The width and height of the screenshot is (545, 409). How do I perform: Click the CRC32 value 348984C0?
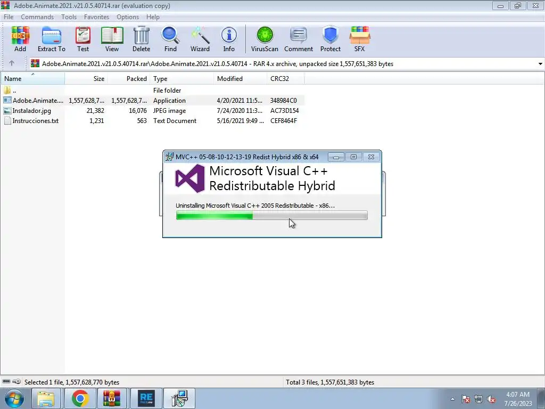tap(284, 101)
